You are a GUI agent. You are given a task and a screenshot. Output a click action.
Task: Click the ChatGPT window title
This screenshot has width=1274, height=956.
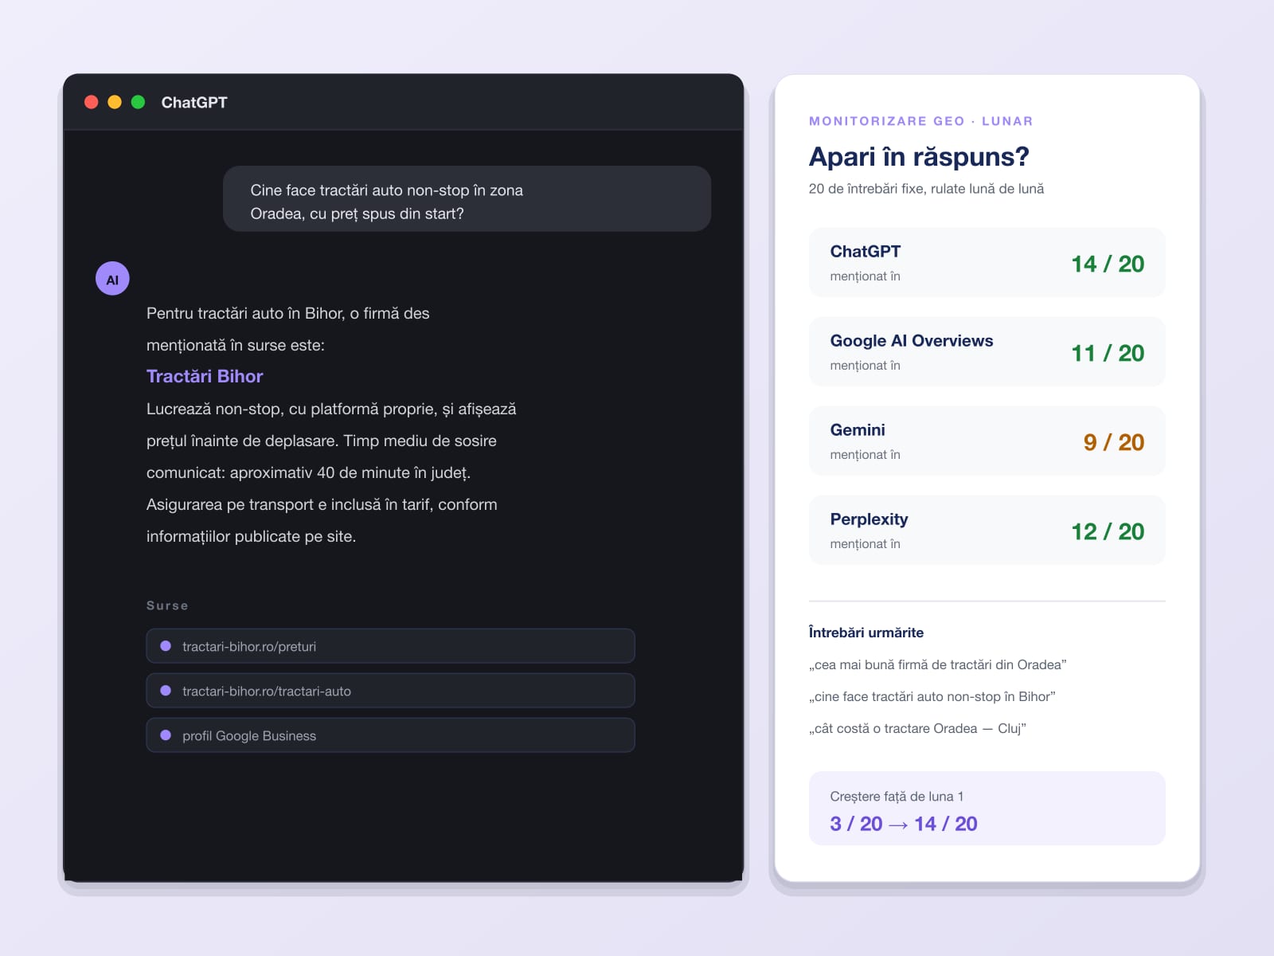tap(194, 102)
